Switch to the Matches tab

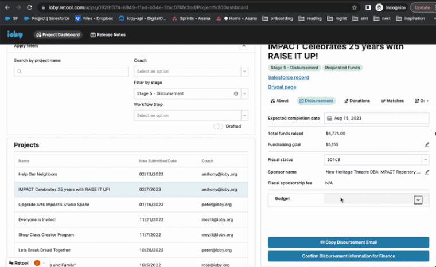pyautogui.click(x=392, y=101)
